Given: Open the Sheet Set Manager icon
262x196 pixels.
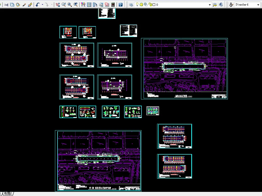Looking at the screenshot, I should [101, 5].
